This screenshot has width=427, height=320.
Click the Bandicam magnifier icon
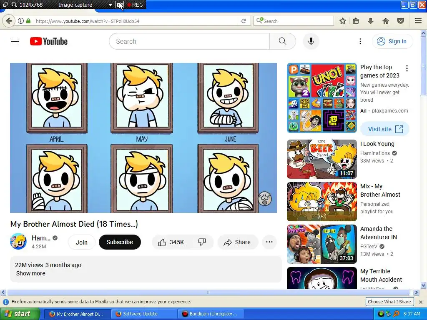(14, 5)
